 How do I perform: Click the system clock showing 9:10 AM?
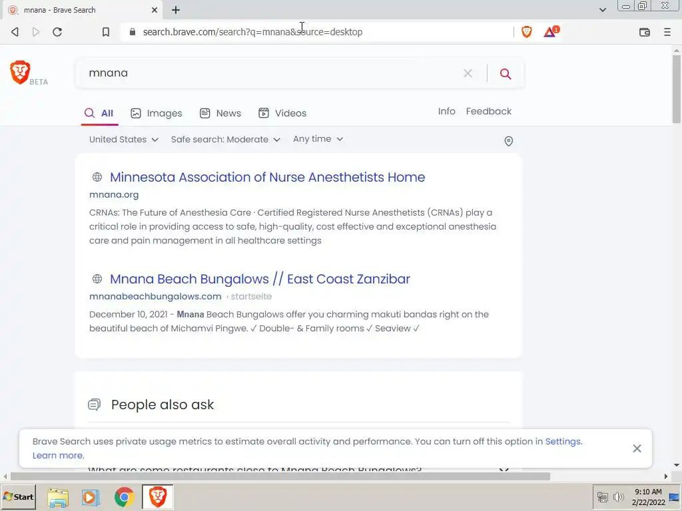(x=648, y=496)
